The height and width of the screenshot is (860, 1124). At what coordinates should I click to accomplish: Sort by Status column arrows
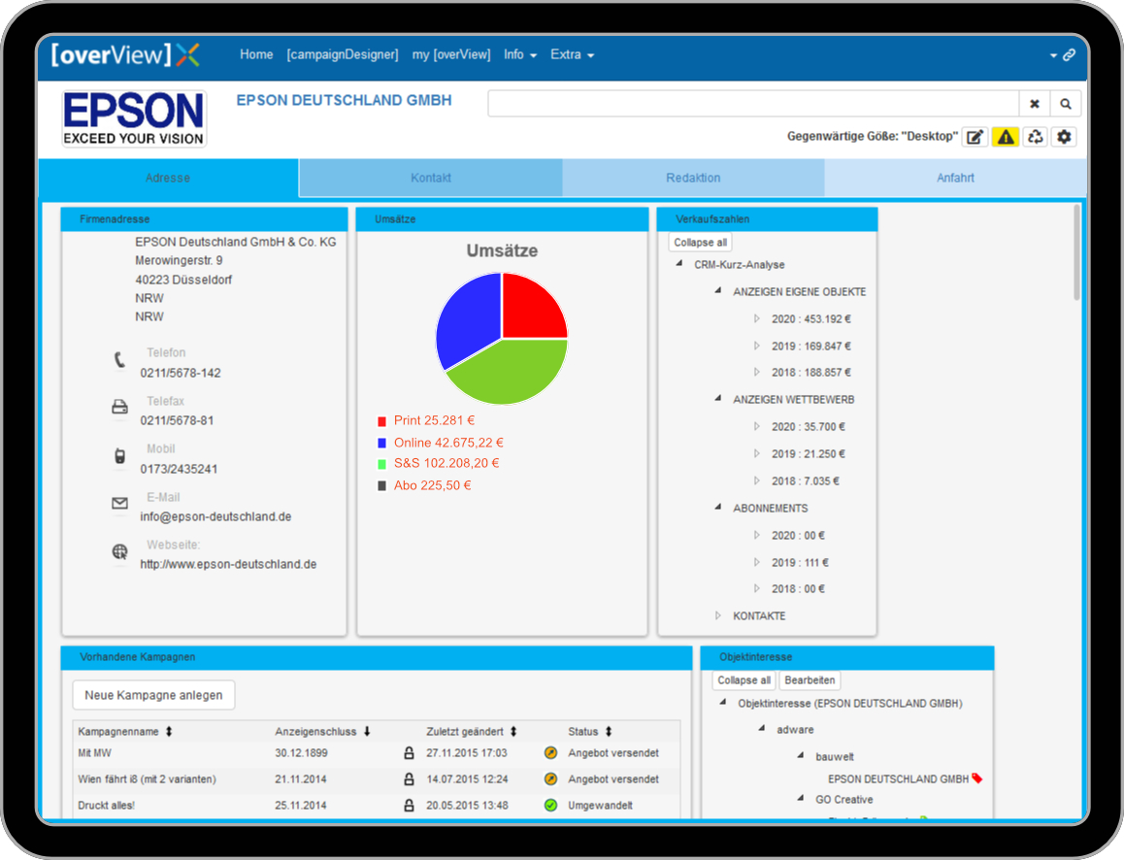tap(609, 732)
